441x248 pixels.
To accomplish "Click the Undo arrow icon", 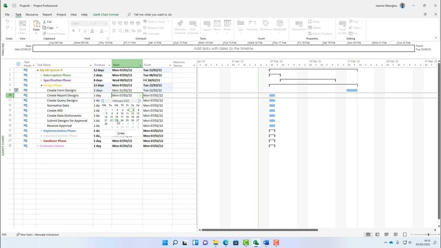I will pos(7,22).
